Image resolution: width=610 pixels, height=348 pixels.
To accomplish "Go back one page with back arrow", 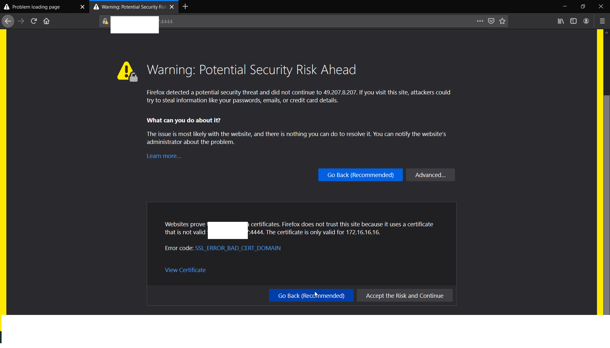I will click(x=8, y=21).
